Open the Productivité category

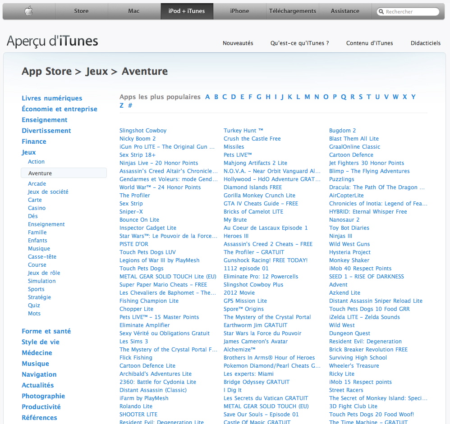tap(41, 407)
